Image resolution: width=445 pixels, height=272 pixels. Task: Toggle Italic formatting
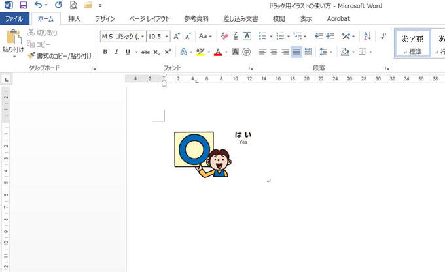click(x=116, y=52)
